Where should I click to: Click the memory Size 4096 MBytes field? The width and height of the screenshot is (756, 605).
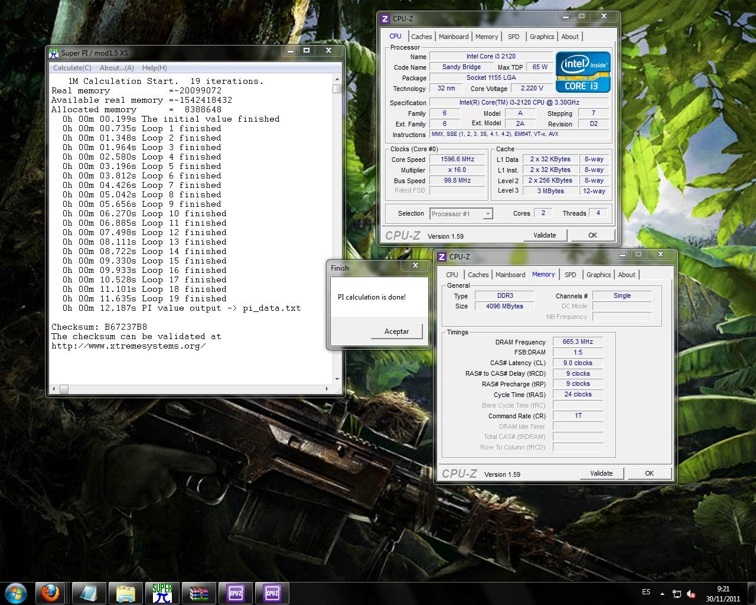coord(504,307)
